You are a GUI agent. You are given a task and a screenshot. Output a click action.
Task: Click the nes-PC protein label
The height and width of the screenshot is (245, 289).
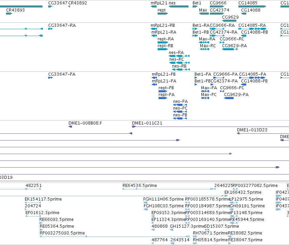pos(180,108)
